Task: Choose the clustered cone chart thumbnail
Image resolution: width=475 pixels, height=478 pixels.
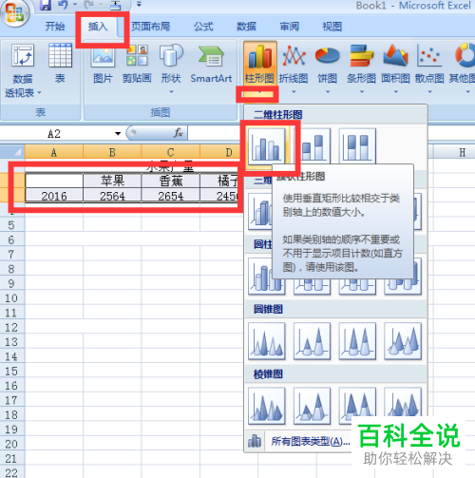Action: pos(267,341)
